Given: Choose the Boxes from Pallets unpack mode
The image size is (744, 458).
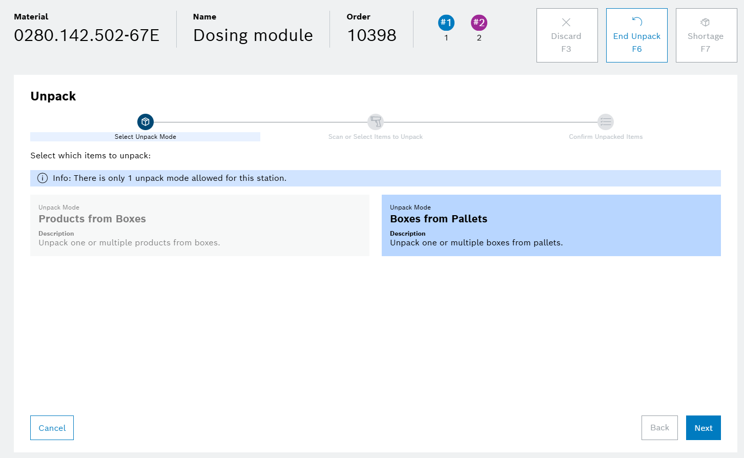Looking at the screenshot, I should pos(551,225).
